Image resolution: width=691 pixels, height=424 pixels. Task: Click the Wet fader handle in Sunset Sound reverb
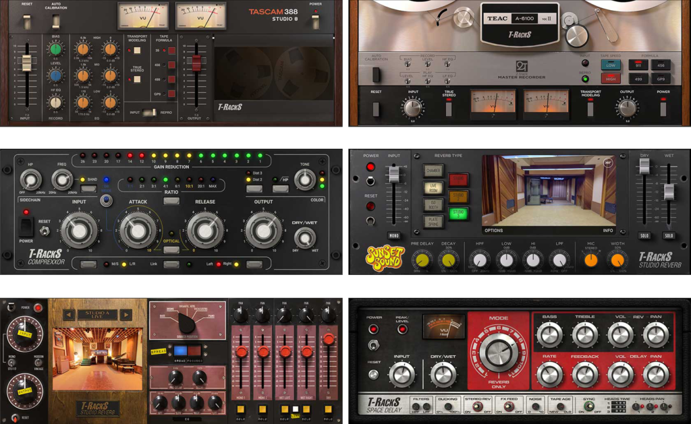coord(669,192)
